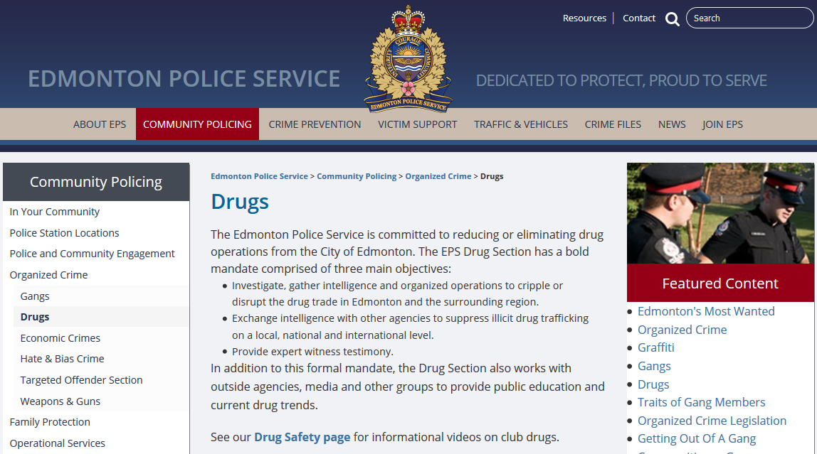Click Organized Crime breadcrumb link
Viewport: 817px width, 454px height.
438,176
